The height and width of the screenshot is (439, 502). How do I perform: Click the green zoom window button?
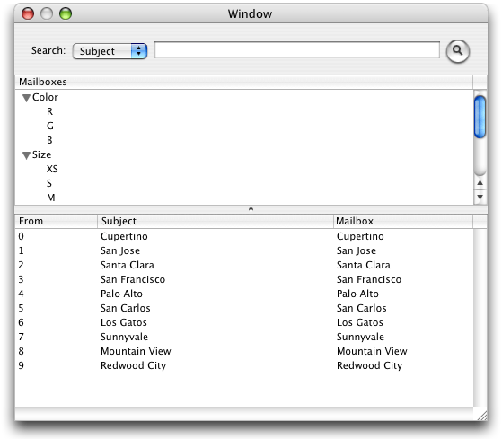point(66,13)
